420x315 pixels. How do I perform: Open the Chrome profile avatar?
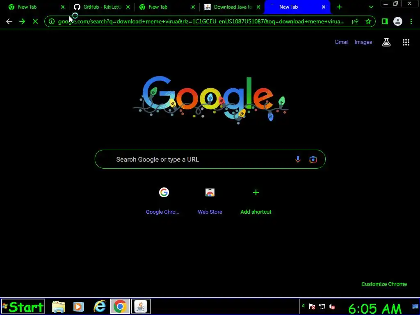pyautogui.click(x=398, y=21)
